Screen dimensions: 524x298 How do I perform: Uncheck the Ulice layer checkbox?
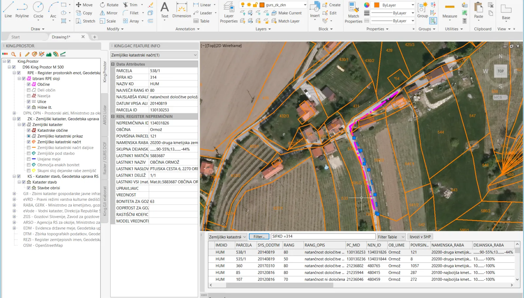point(29,102)
